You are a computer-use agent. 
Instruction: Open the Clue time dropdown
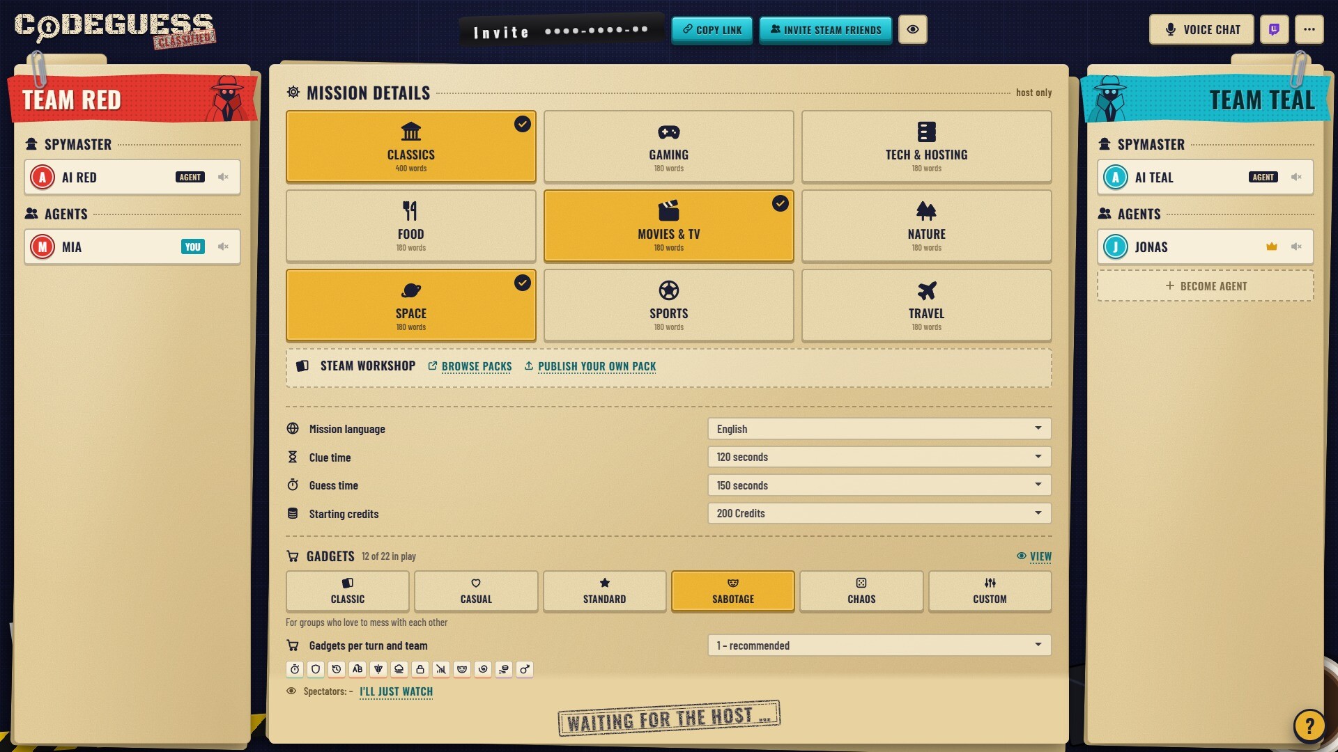879,457
